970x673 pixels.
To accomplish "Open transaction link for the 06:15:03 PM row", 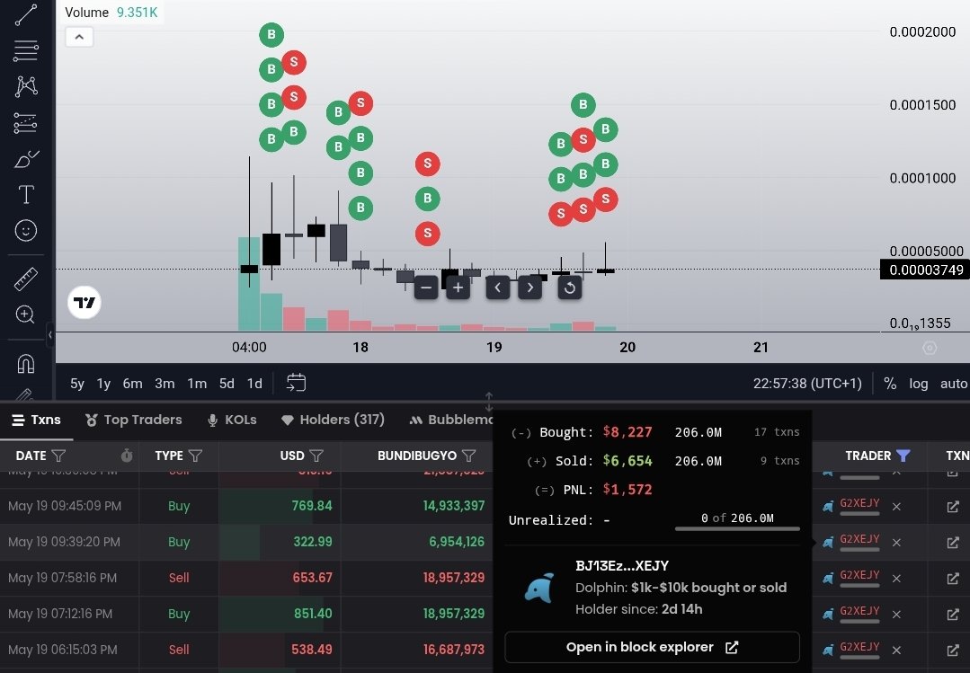I will click(953, 651).
